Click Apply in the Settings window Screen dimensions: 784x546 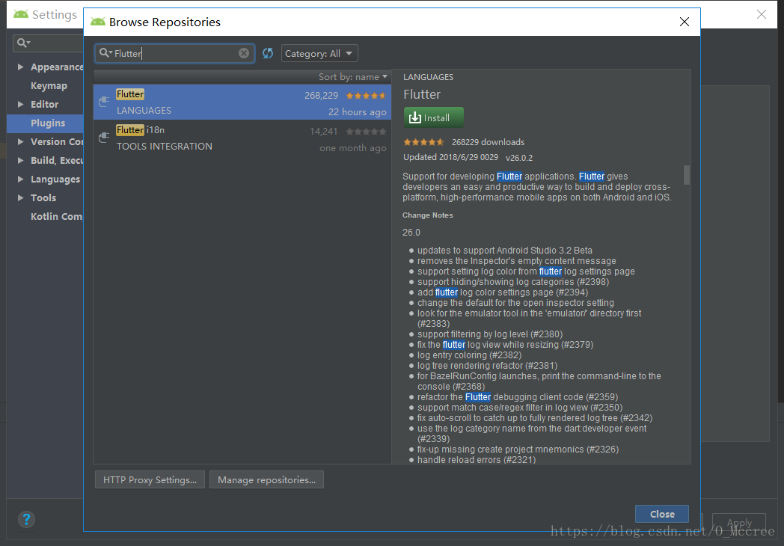pyautogui.click(x=739, y=523)
